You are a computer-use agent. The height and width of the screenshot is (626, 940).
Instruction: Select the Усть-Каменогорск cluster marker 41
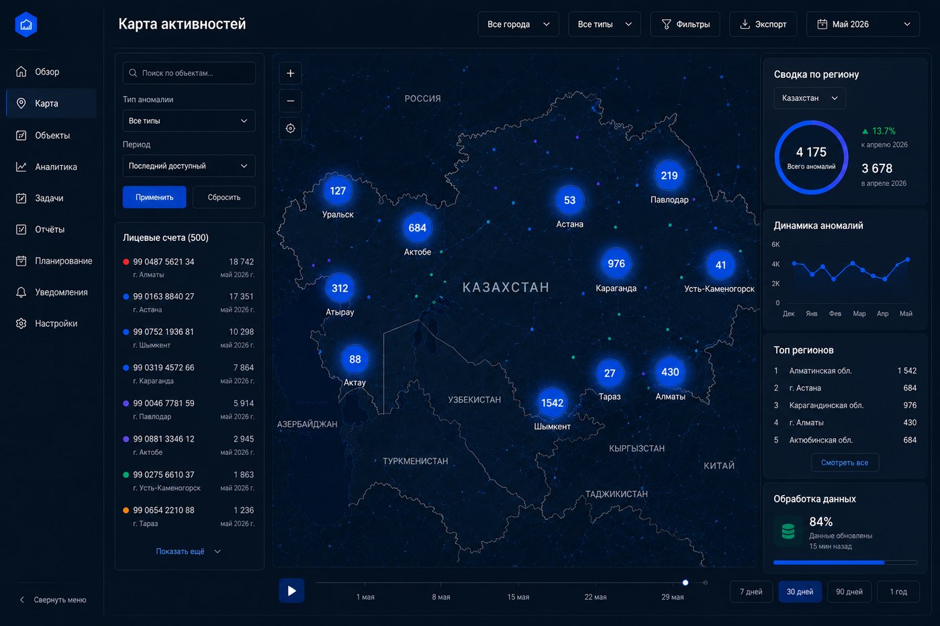[x=720, y=265]
